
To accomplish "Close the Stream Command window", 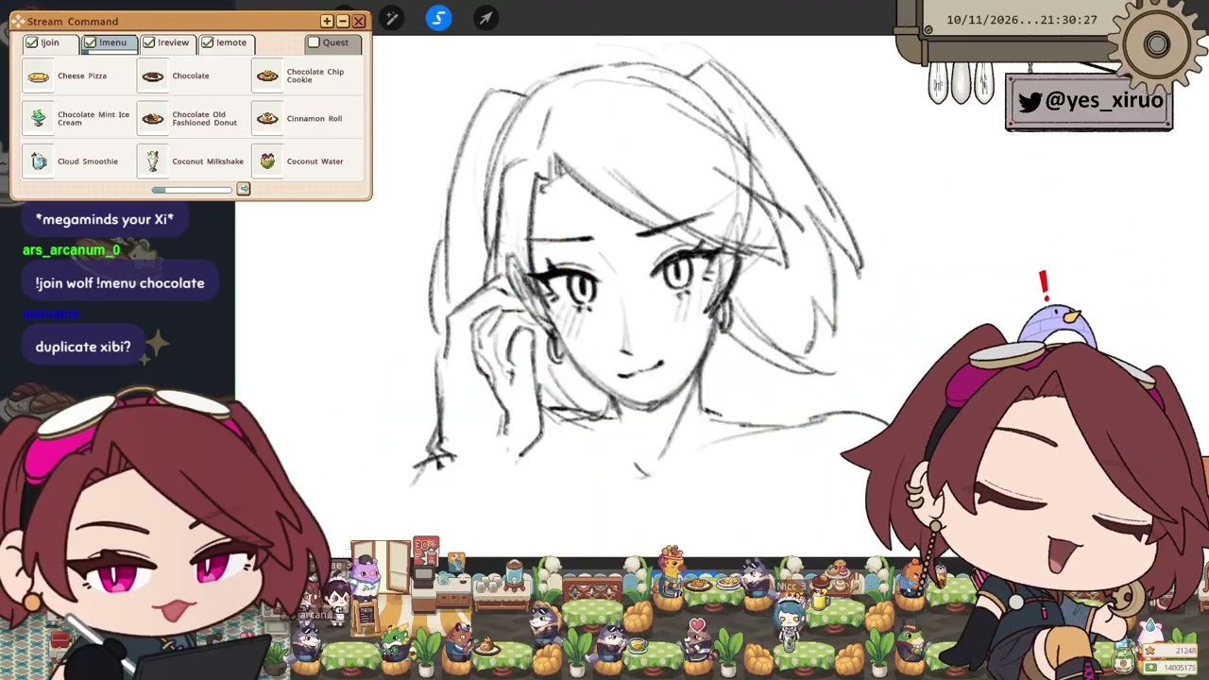I will click(x=359, y=21).
